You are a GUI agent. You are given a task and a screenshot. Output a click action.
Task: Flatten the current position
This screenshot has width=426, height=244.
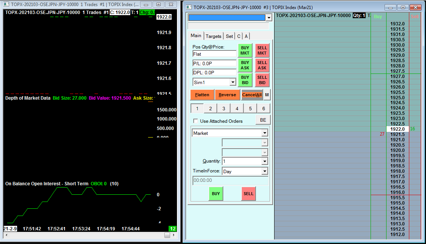pos(202,95)
